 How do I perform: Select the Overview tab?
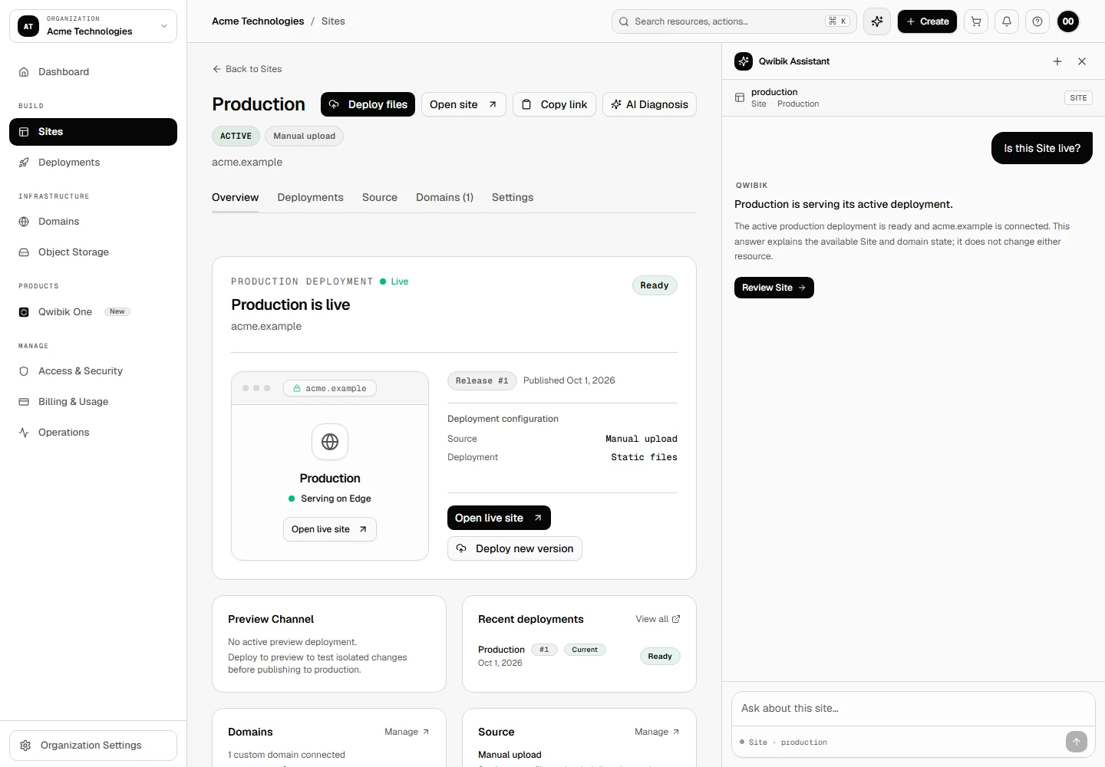coord(235,197)
